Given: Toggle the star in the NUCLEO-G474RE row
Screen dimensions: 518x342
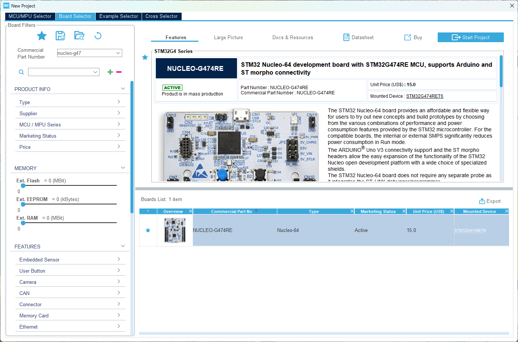Looking at the screenshot, I should 148,230.
